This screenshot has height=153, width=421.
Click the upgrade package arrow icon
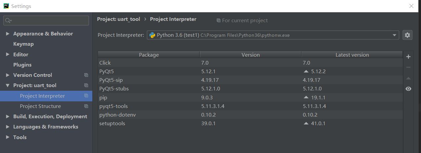point(408,78)
